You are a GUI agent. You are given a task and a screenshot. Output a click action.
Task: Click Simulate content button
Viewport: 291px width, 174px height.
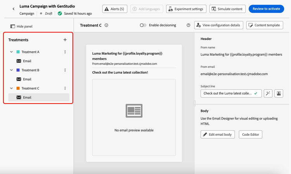(227, 9)
